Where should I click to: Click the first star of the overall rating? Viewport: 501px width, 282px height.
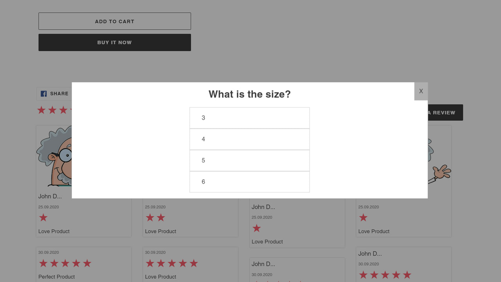[41, 110]
